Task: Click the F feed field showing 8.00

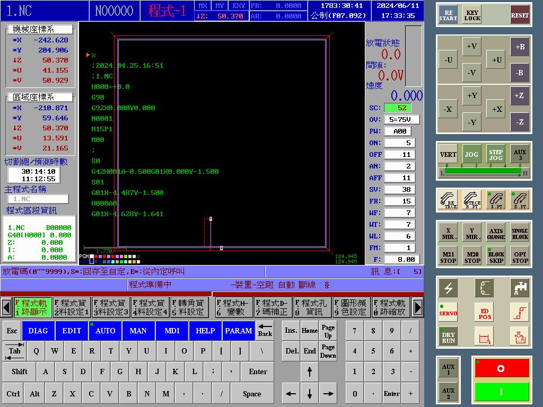Action: [402, 259]
